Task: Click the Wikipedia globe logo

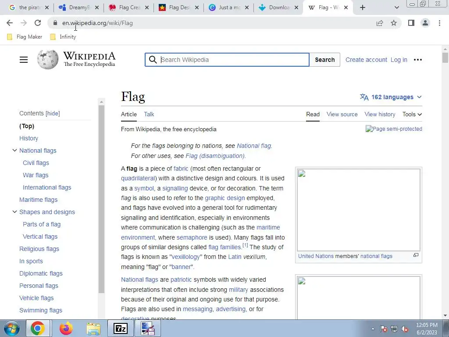Action: (47, 60)
